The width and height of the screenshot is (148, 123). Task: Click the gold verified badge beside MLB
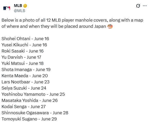(x=25, y=6)
